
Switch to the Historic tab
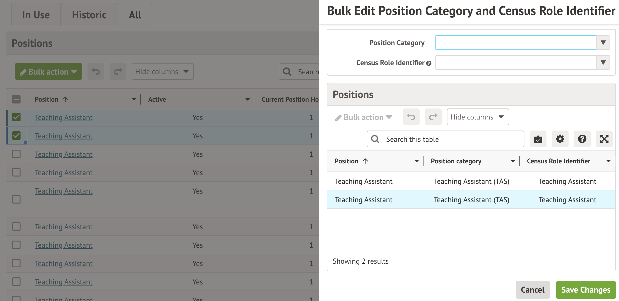(89, 15)
